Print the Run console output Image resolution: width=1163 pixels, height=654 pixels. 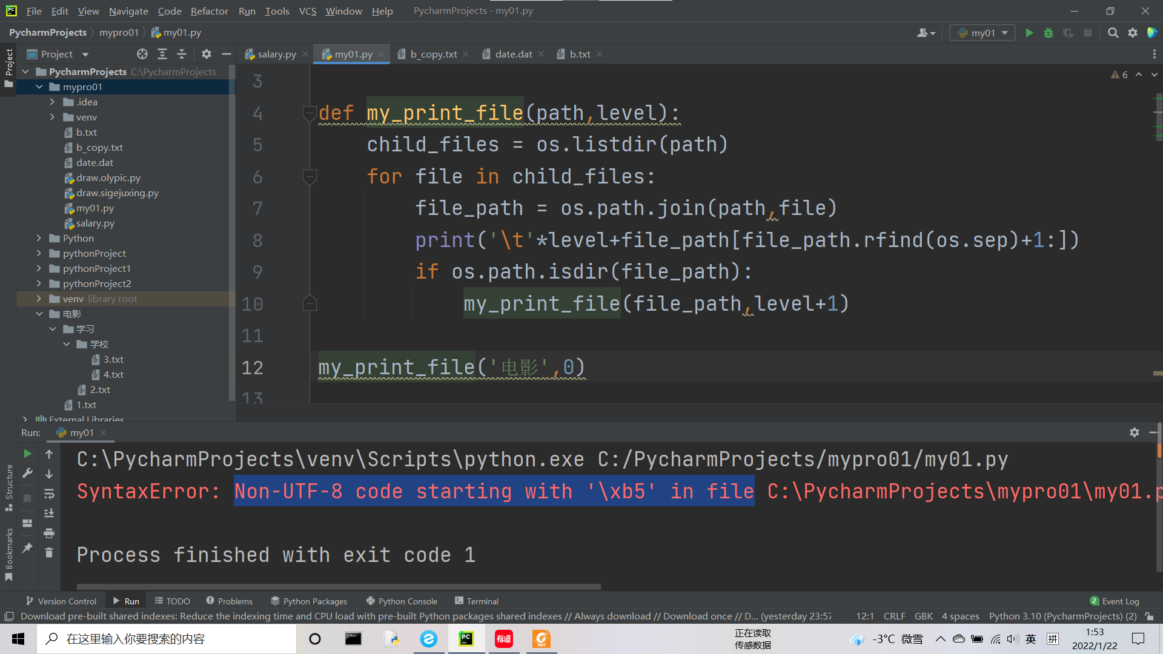tap(49, 533)
